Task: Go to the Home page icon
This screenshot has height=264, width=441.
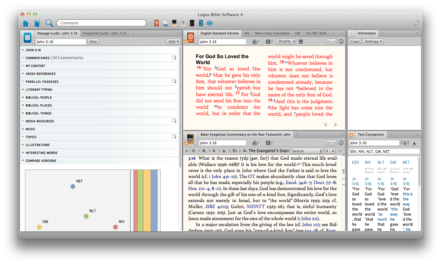Action: pos(26,23)
